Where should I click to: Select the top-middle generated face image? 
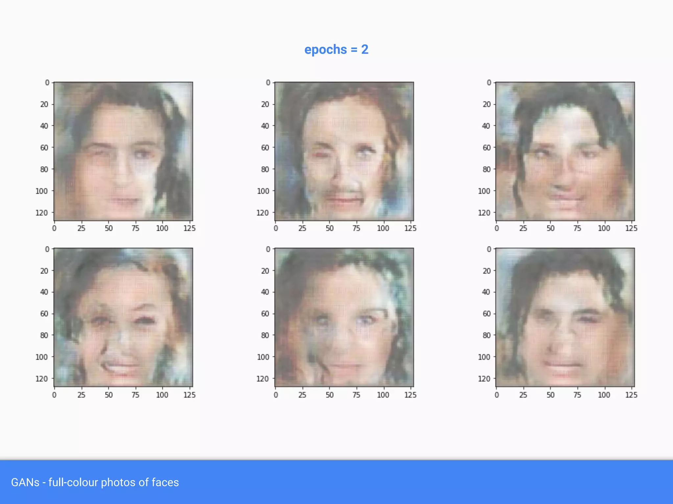[344, 151]
